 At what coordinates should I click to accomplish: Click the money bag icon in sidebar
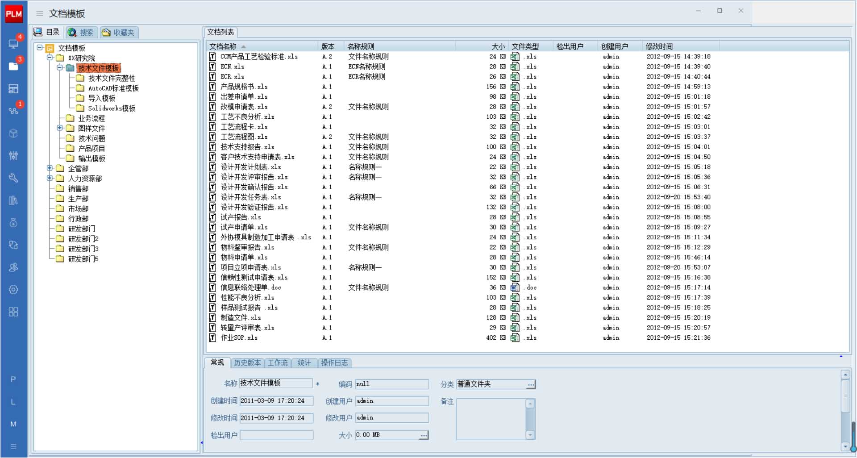tap(13, 222)
